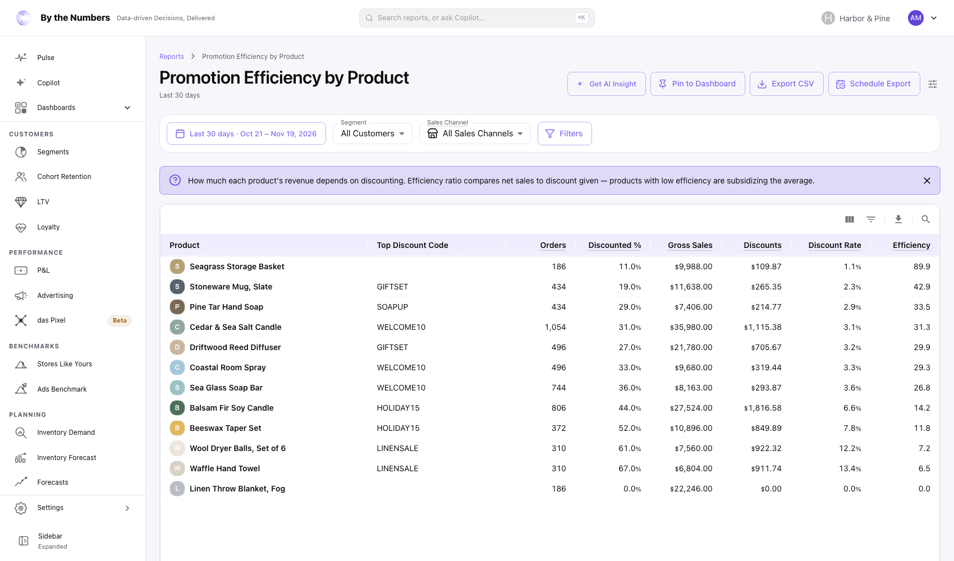Click the Reports breadcrumb link
Viewport: 954px width, 561px height.
(x=172, y=57)
